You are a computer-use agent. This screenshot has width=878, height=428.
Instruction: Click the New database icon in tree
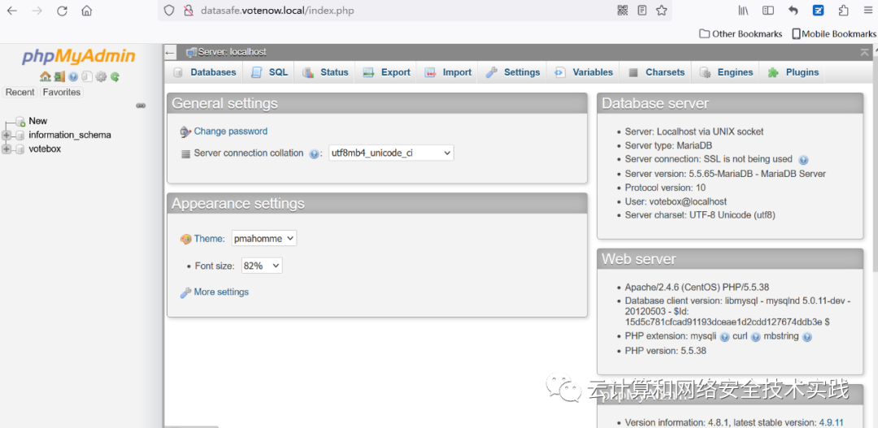pos(20,121)
